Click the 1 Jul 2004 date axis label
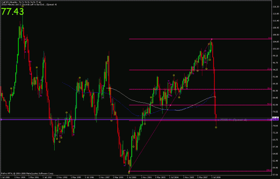The image size is (280, 179). [x=173, y=177]
